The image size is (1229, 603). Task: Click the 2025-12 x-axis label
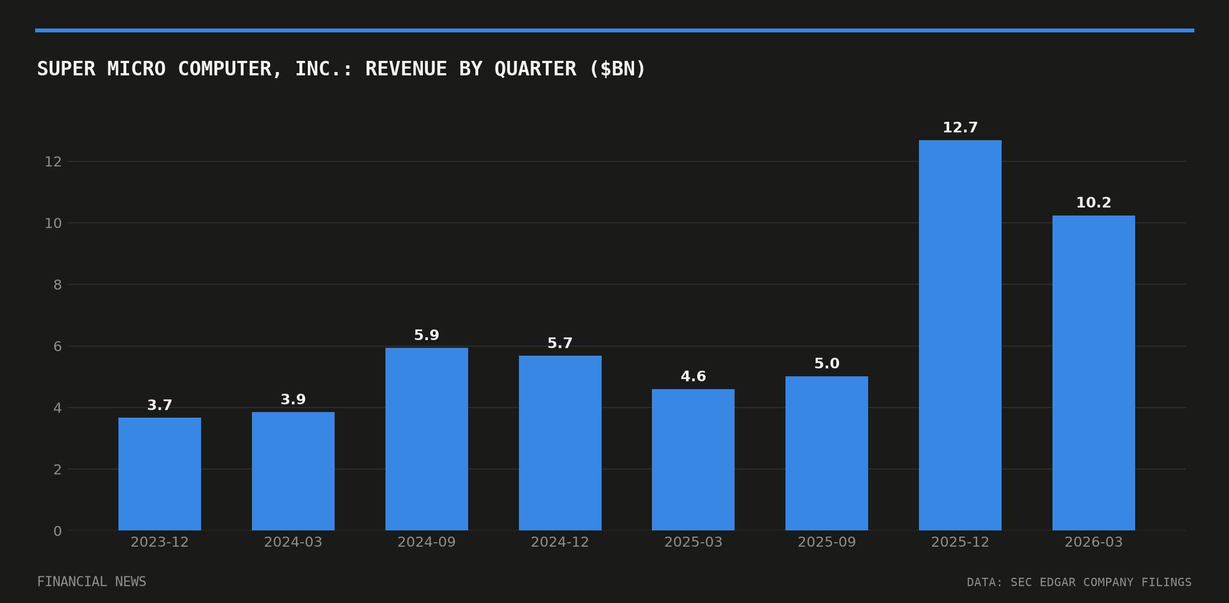click(x=960, y=542)
